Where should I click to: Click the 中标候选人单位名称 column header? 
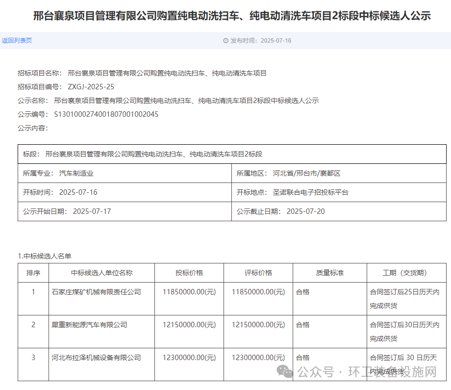pyautogui.click(x=102, y=273)
